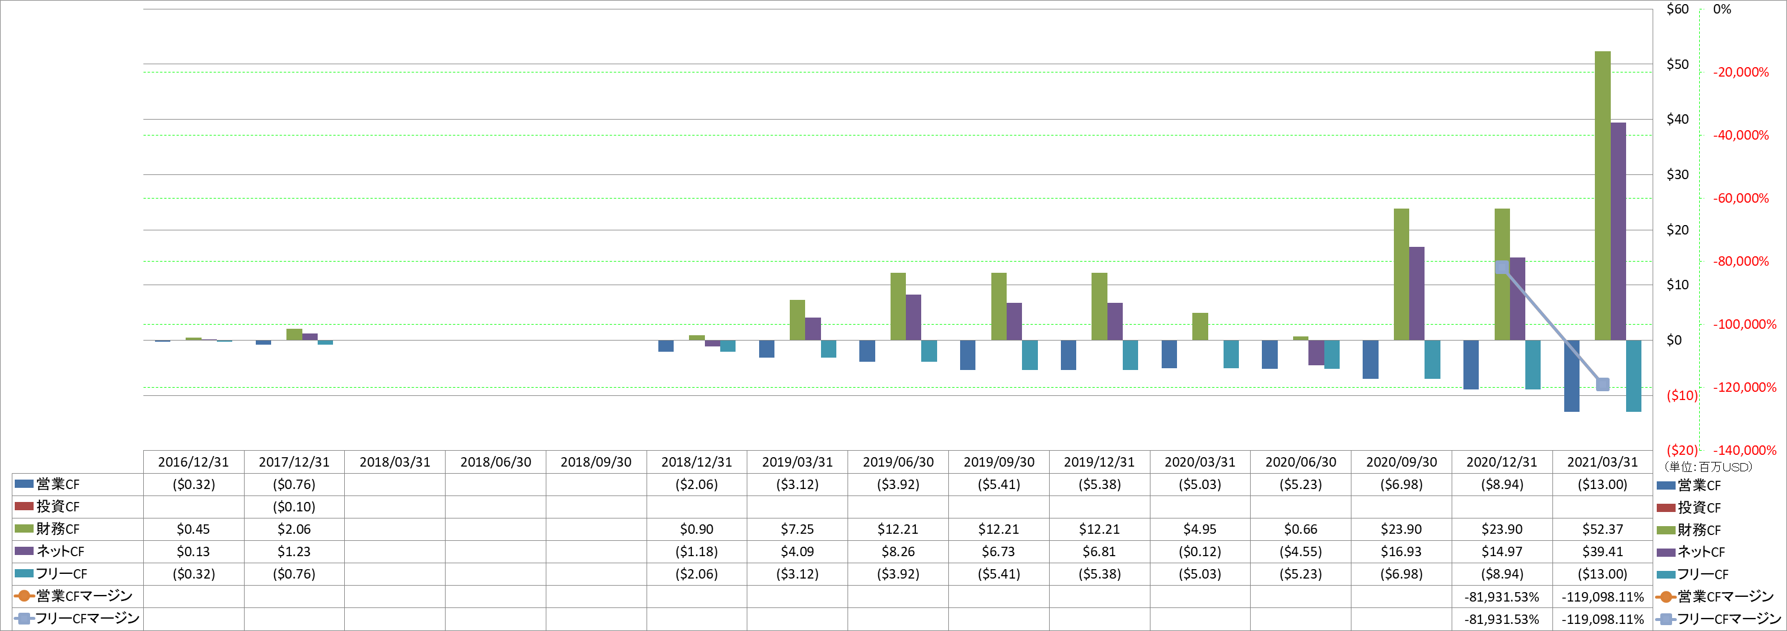Image resolution: width=1787 pixels, height=631 pixels.
Task: Click the 2018/03/31 column header
Action: pos(395,462)
